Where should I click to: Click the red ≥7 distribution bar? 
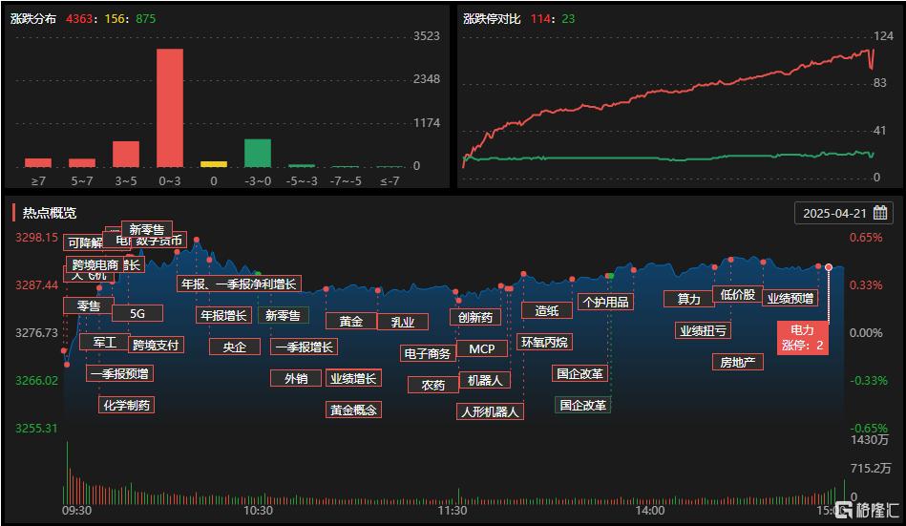38,163
